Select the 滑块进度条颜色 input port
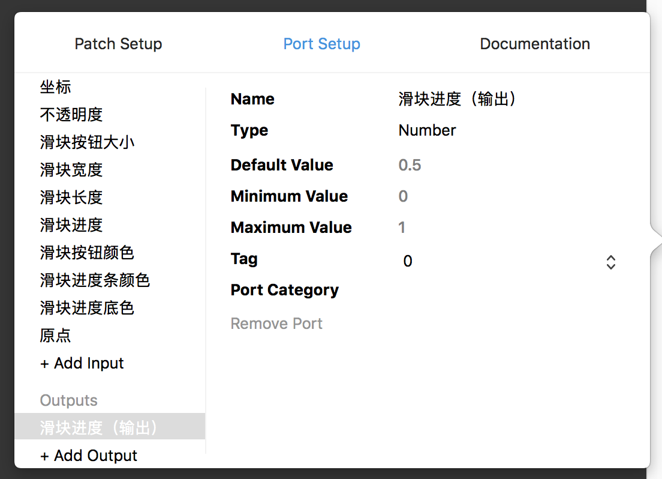The width and height of the screenshot is (662, 479). pyautogui.click(x=95, y=280)
